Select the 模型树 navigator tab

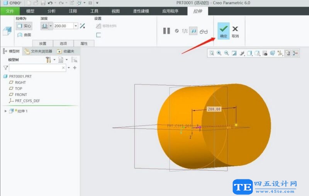tap(12, 51)
